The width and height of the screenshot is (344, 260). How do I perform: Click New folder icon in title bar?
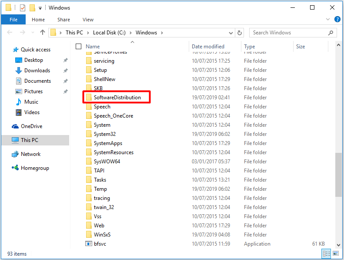point(32,8)
